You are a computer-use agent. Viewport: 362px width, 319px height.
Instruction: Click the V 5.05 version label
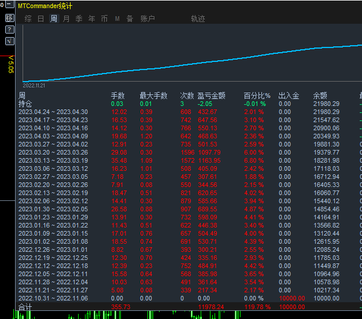click(x=11, y=64)
